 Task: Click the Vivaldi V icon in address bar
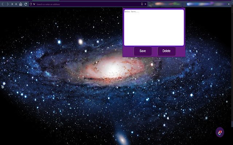pyautogui.click(x=34, y=4)
